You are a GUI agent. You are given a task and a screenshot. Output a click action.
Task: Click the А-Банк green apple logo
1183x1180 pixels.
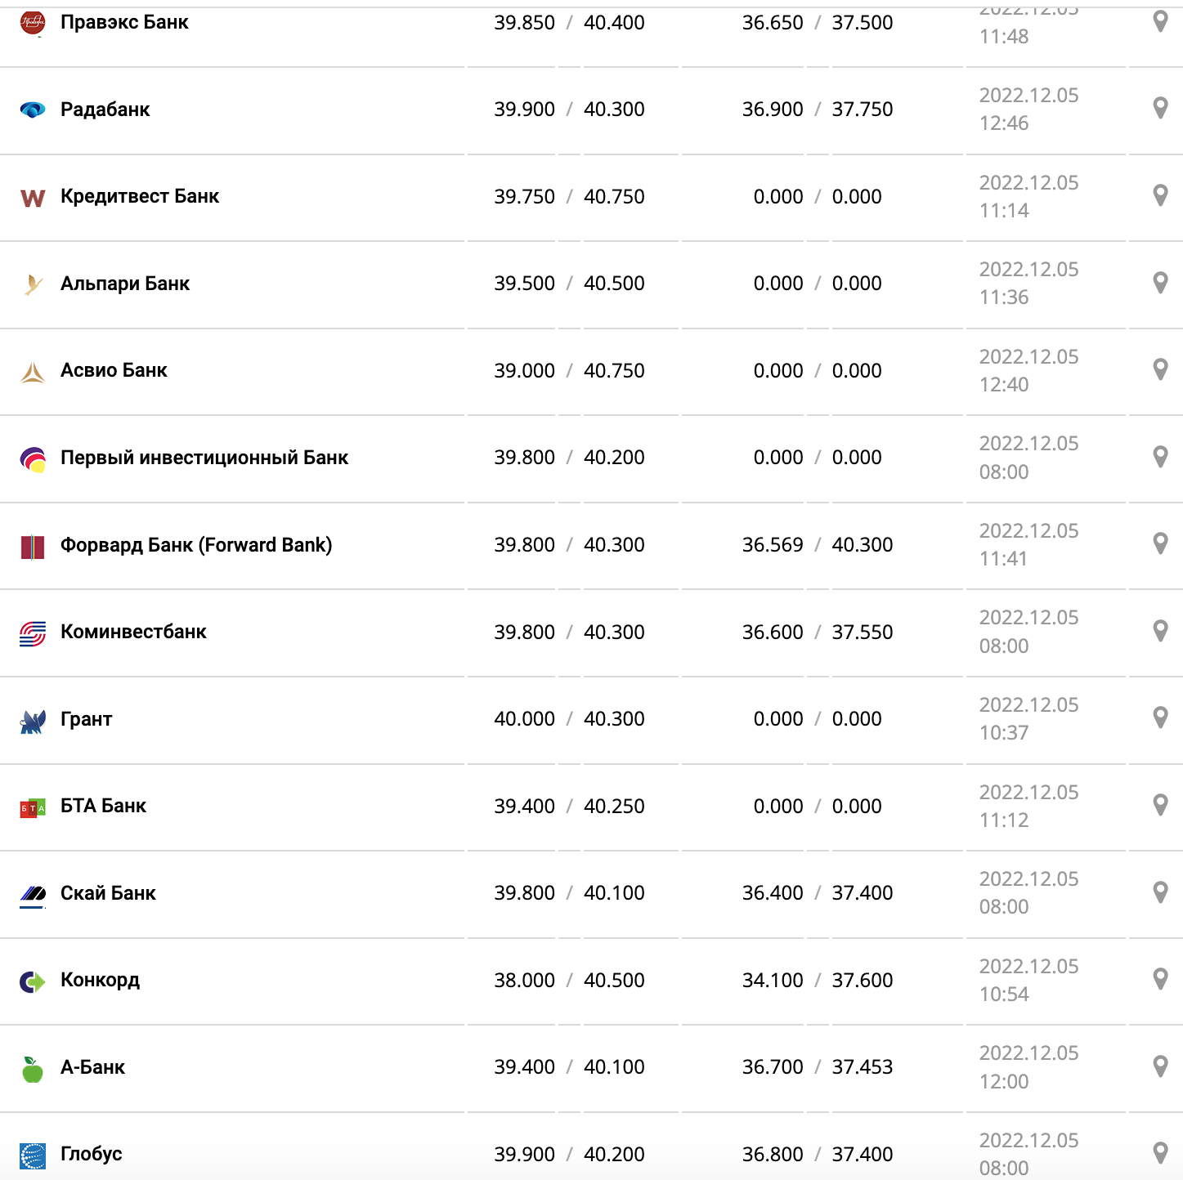(33, 1068)
